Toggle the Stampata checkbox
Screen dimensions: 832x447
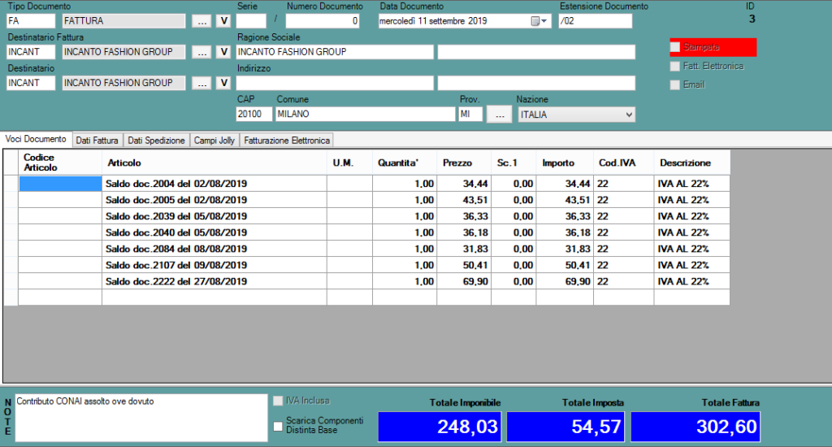[x=675, y=48]
